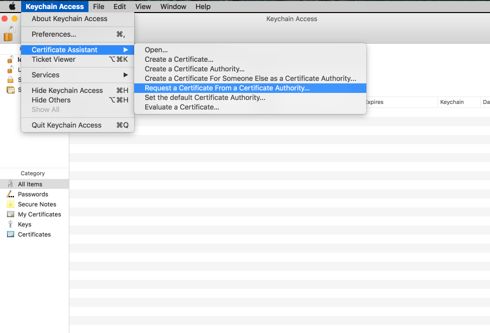Select the Passwords category icon
The width and height of the screenshot is (490, 333).
point(11,194)
